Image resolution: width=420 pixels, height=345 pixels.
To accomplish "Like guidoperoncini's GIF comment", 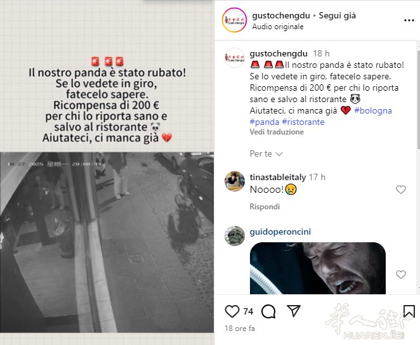I will coord(401,275).
